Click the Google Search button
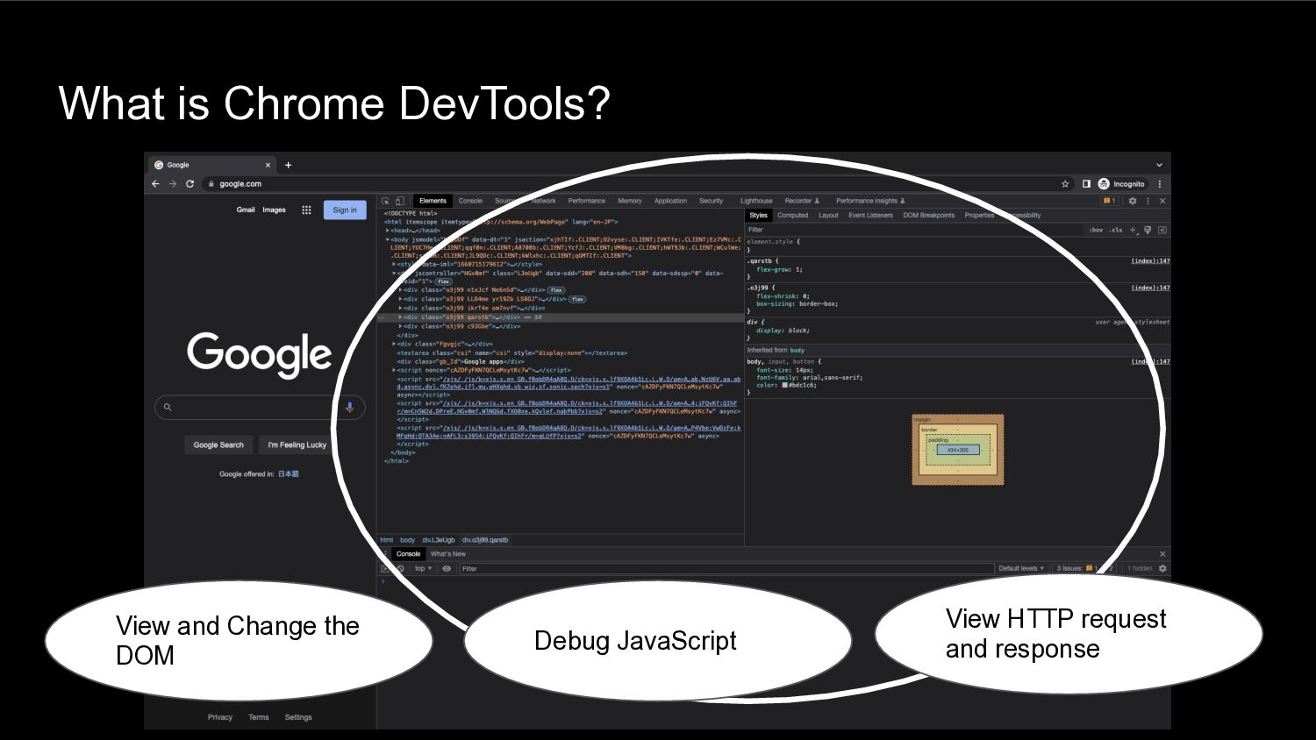Screen dimensions: 1316x740 [218, 445]
